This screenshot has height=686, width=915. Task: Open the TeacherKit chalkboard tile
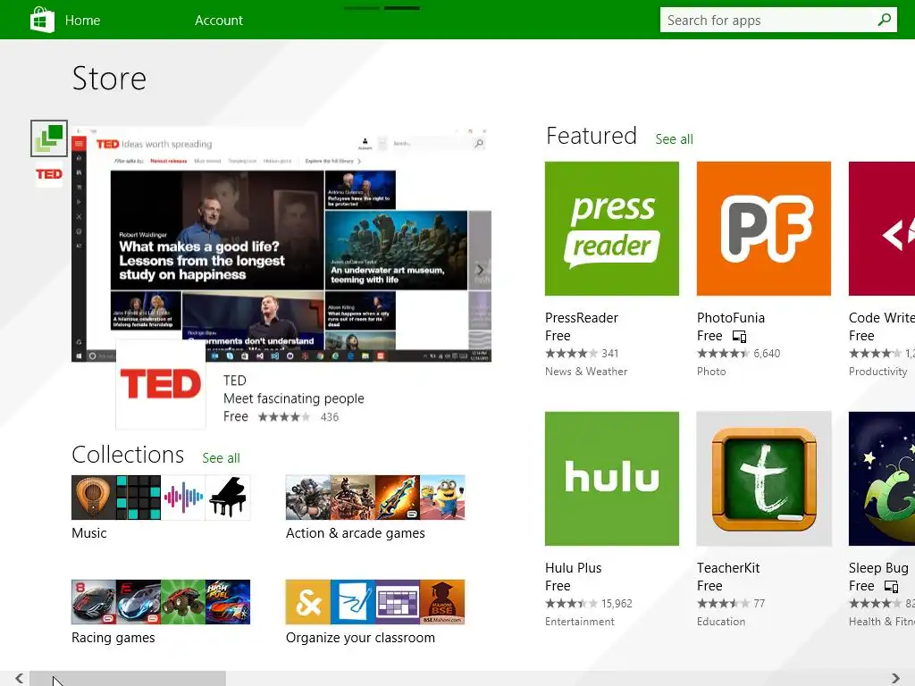(x=763, y=479)
